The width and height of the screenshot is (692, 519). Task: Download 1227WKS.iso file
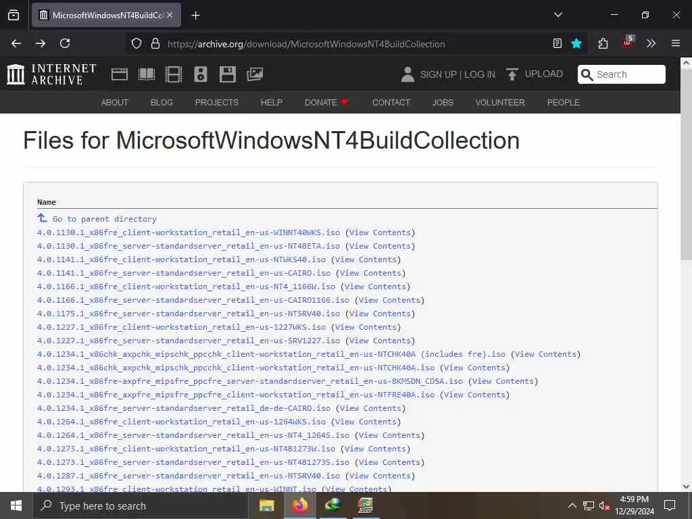tap(181, 327)
